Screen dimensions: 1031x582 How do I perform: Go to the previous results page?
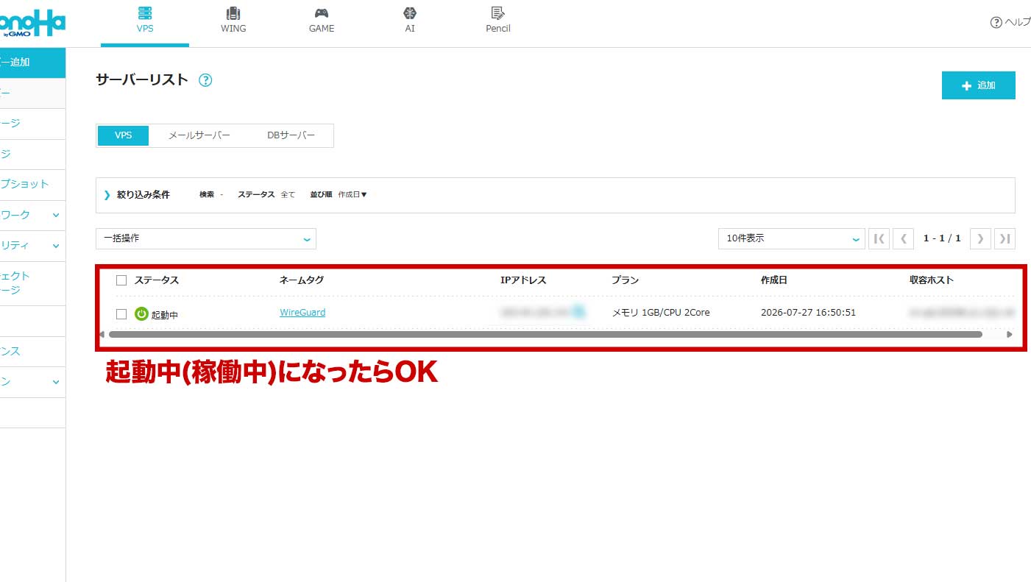903,238
